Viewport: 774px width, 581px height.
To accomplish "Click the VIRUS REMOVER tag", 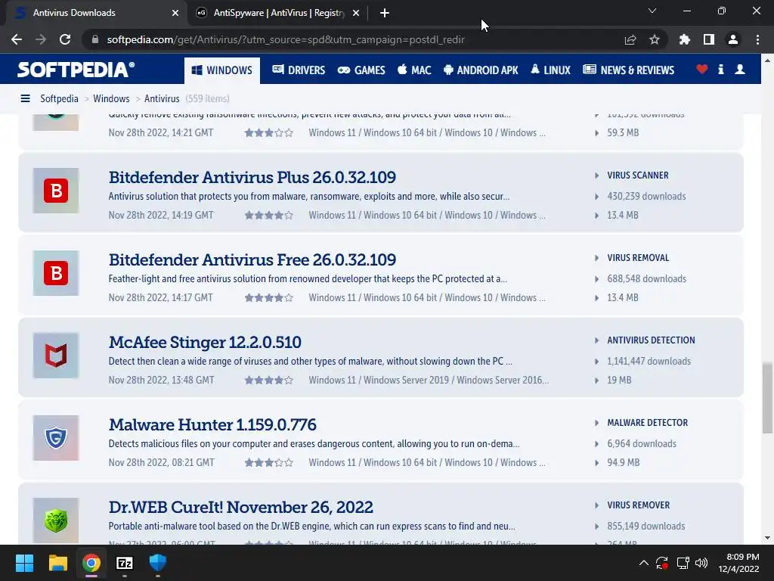I will 639,505.
